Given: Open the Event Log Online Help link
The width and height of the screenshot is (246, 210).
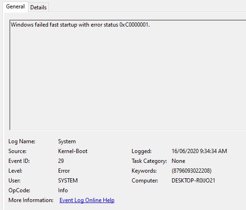Looking at the screenshot, I should click(x=87, y=200).
